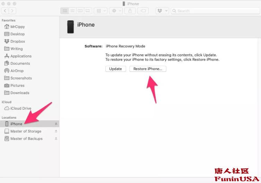This screenshot has height=183, width=261.
Task: Switch to icon view in toolbar
Action: pyautogui.click(x=64, y=11)
